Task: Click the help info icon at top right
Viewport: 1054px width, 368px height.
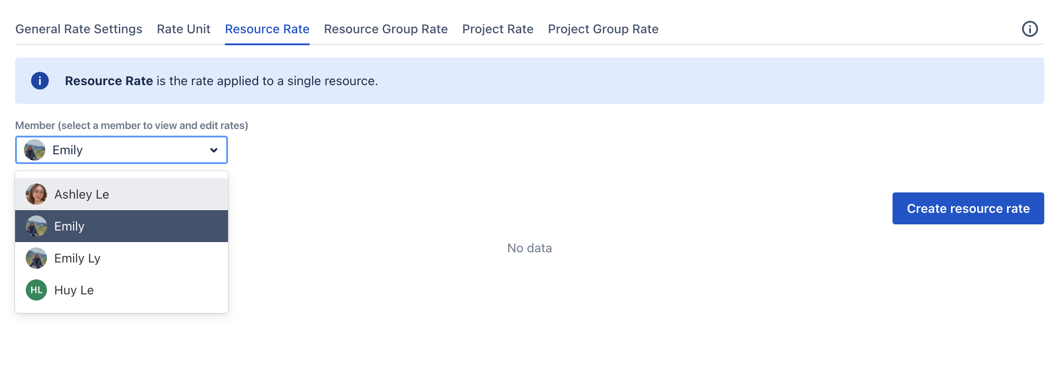Action: click(x=1030, y=29)
